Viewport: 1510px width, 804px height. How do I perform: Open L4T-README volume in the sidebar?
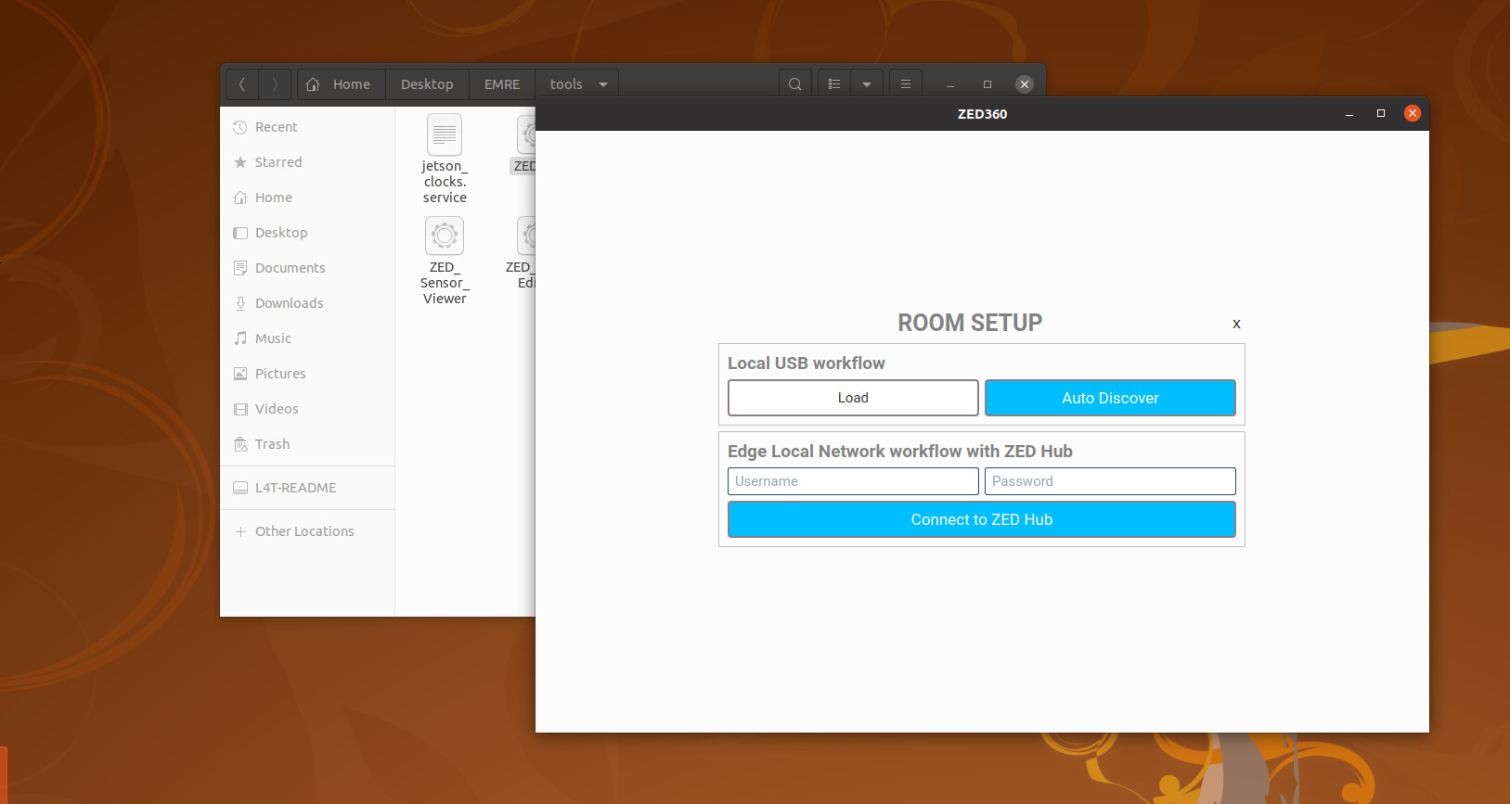tap(307, 488)
